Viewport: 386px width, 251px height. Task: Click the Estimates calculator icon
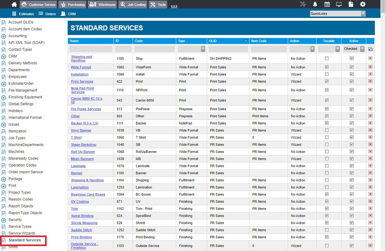[14, 14]
